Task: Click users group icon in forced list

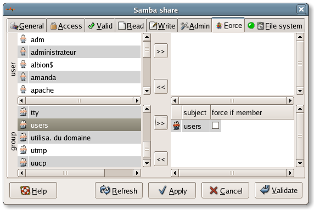Action: (176, 126)
